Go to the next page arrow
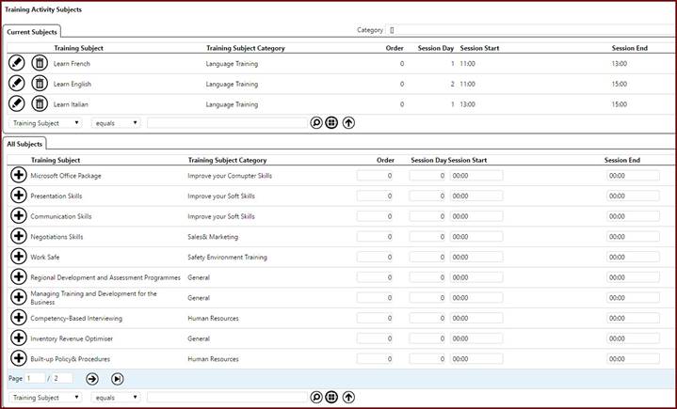 tap(91, 378)
